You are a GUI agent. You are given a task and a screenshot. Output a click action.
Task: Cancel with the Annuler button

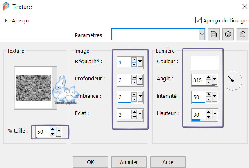coord(129,162)
